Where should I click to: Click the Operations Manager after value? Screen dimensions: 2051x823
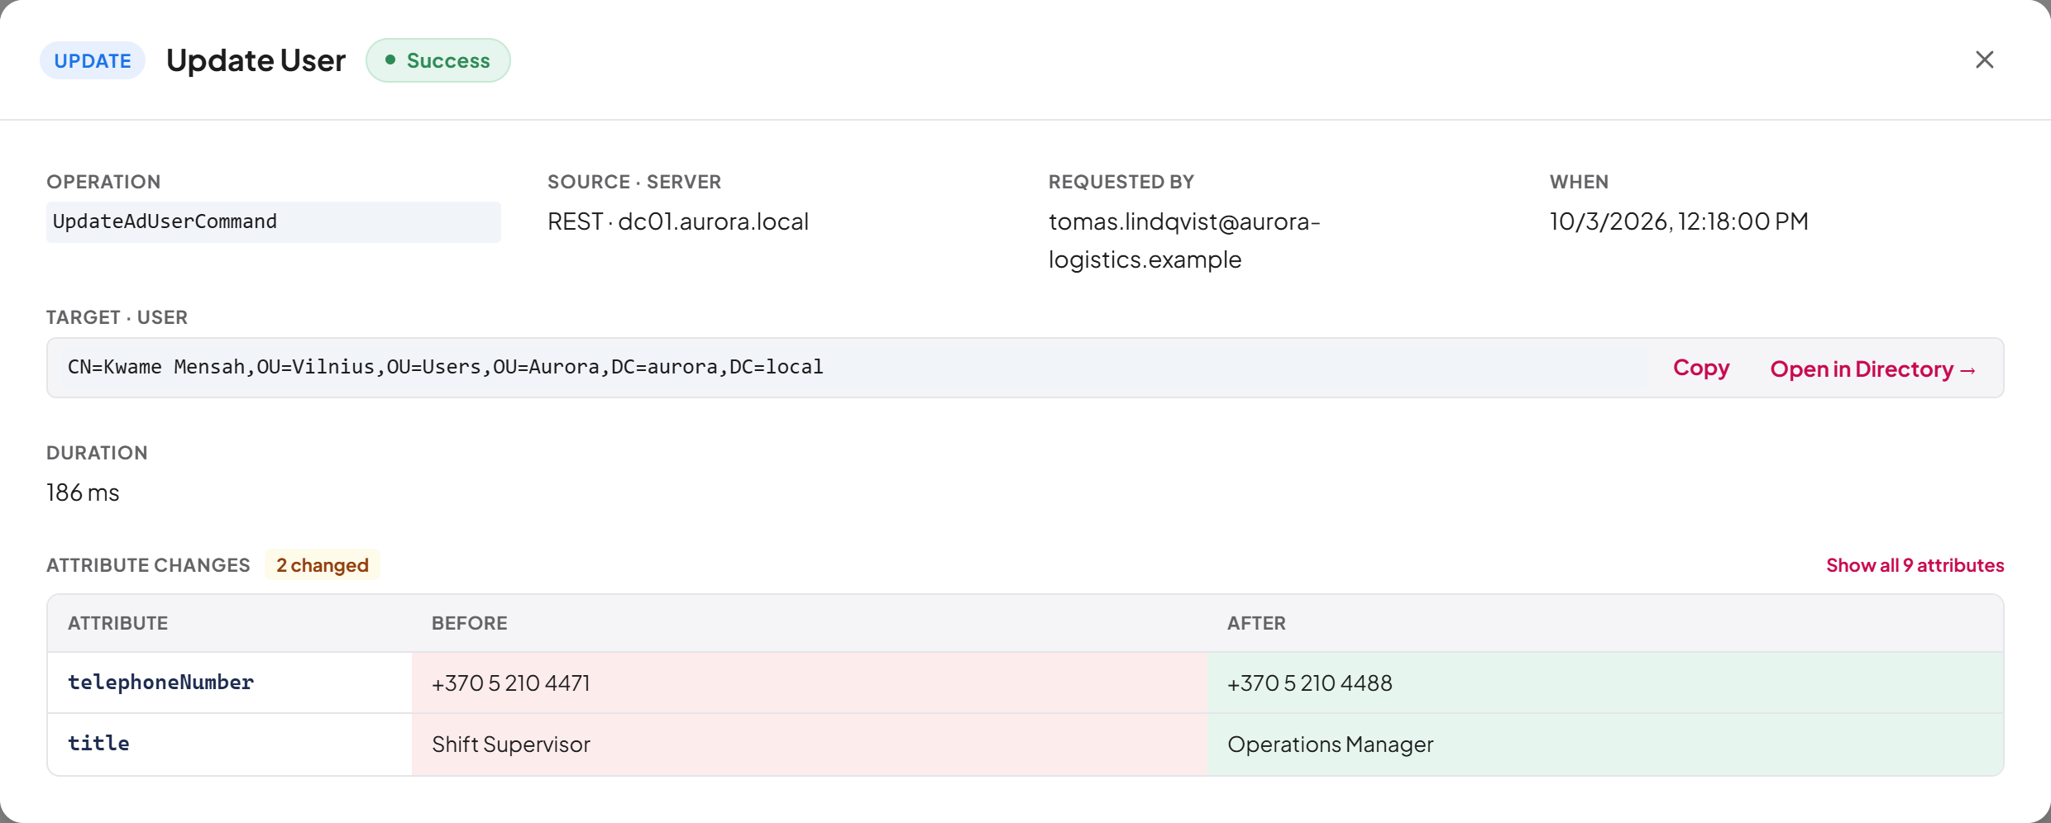tap(1330, 744)
